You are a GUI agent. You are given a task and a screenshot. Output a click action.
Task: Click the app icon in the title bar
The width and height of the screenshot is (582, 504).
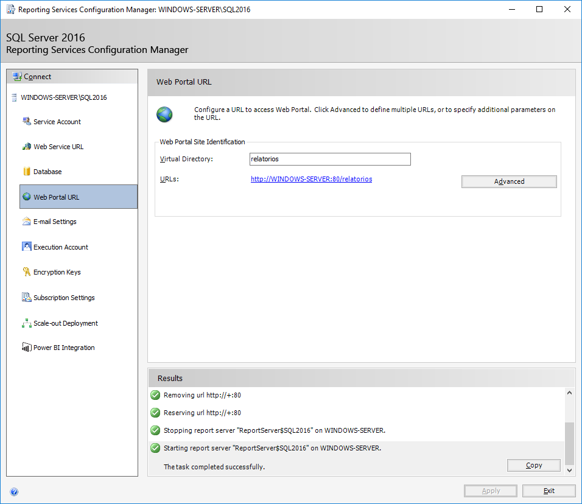point(11,9)
